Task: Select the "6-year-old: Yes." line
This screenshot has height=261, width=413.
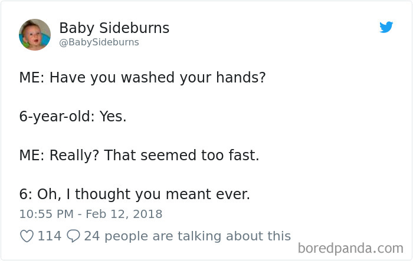Action: 73,116
